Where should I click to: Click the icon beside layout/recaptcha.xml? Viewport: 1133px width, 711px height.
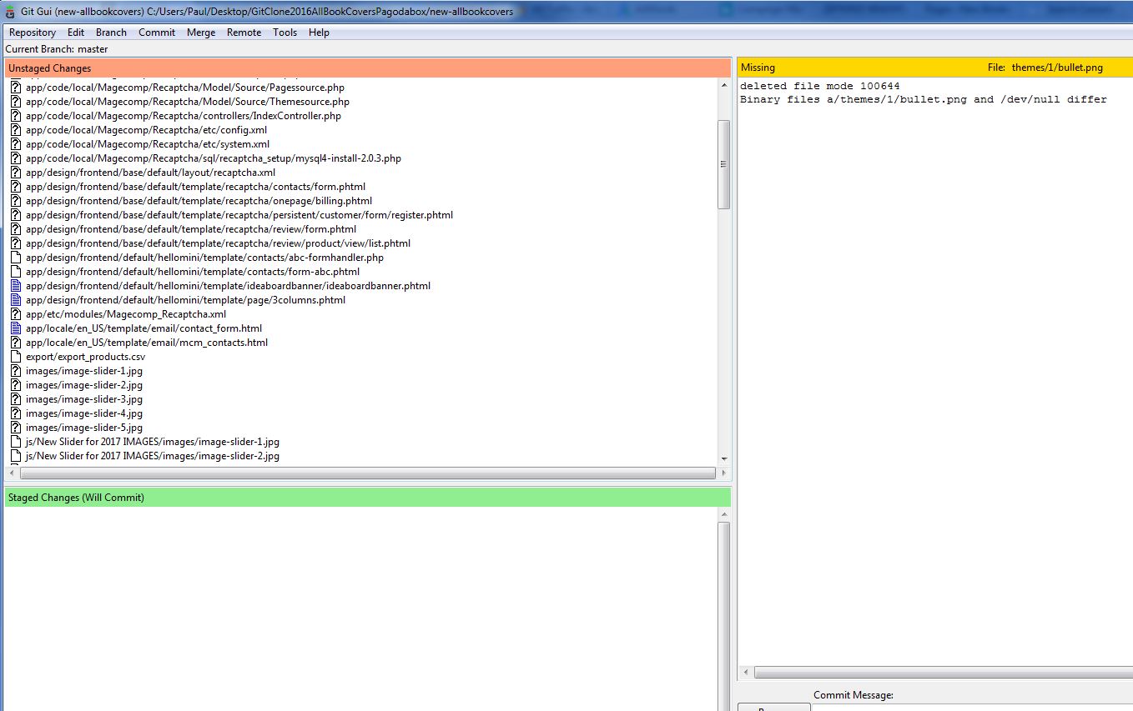tap(15, 173)
